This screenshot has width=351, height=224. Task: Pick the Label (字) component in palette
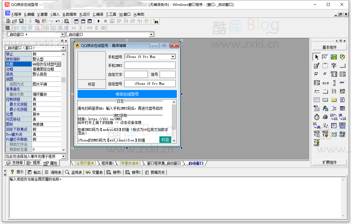334,66
